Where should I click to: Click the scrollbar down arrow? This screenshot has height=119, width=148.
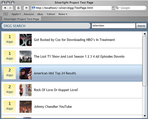click(145, 116)
